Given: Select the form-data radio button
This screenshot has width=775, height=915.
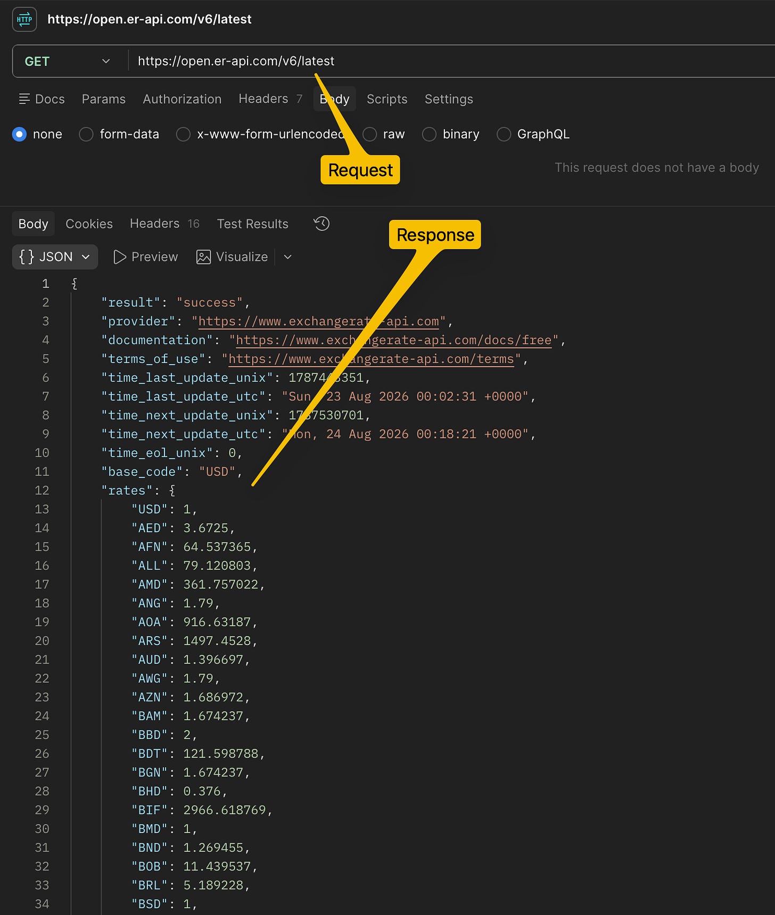Looking at the screenshot, I should pyautogui.click(x=86, y=134).
